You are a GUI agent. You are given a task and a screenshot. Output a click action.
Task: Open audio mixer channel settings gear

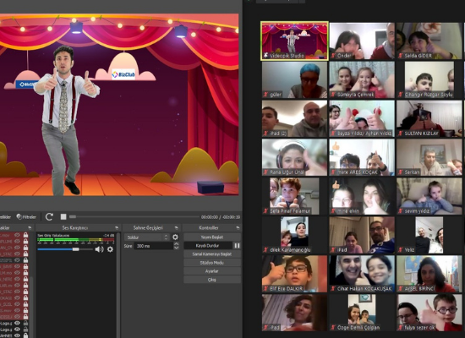click(110, 249)
